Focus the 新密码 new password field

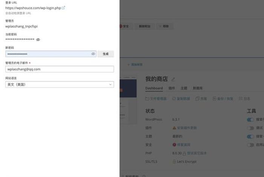coord(51,54)
